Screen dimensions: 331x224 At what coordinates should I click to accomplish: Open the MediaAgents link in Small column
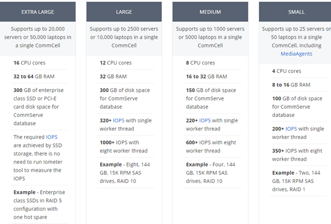(296, 54)
